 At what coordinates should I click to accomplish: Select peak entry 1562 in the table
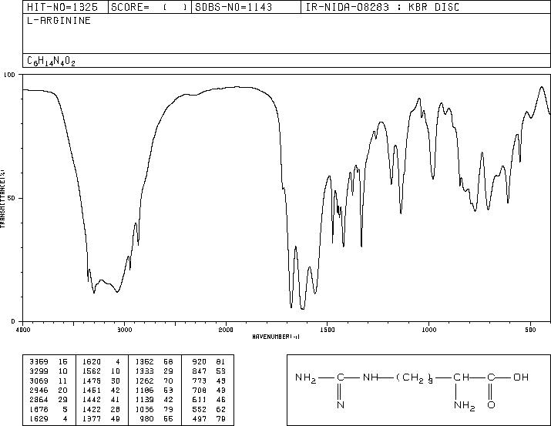102,371
